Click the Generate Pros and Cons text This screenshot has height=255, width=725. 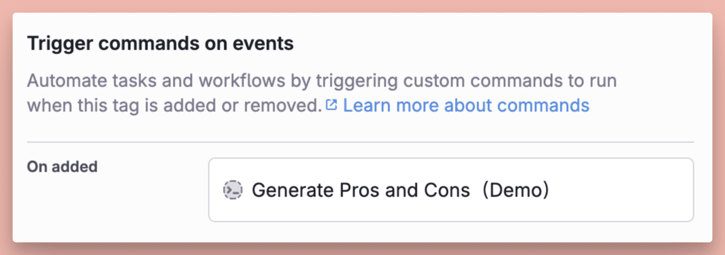[361, 190]
